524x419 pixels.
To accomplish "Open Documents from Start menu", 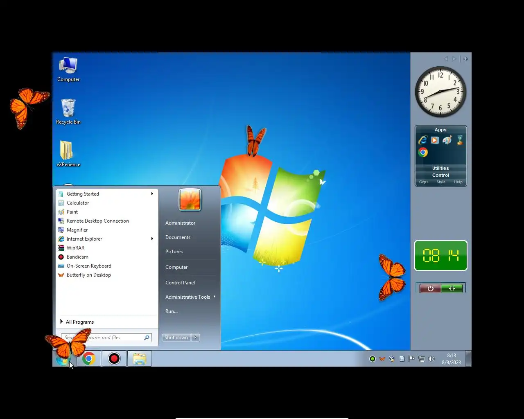I will click(190, 237).
